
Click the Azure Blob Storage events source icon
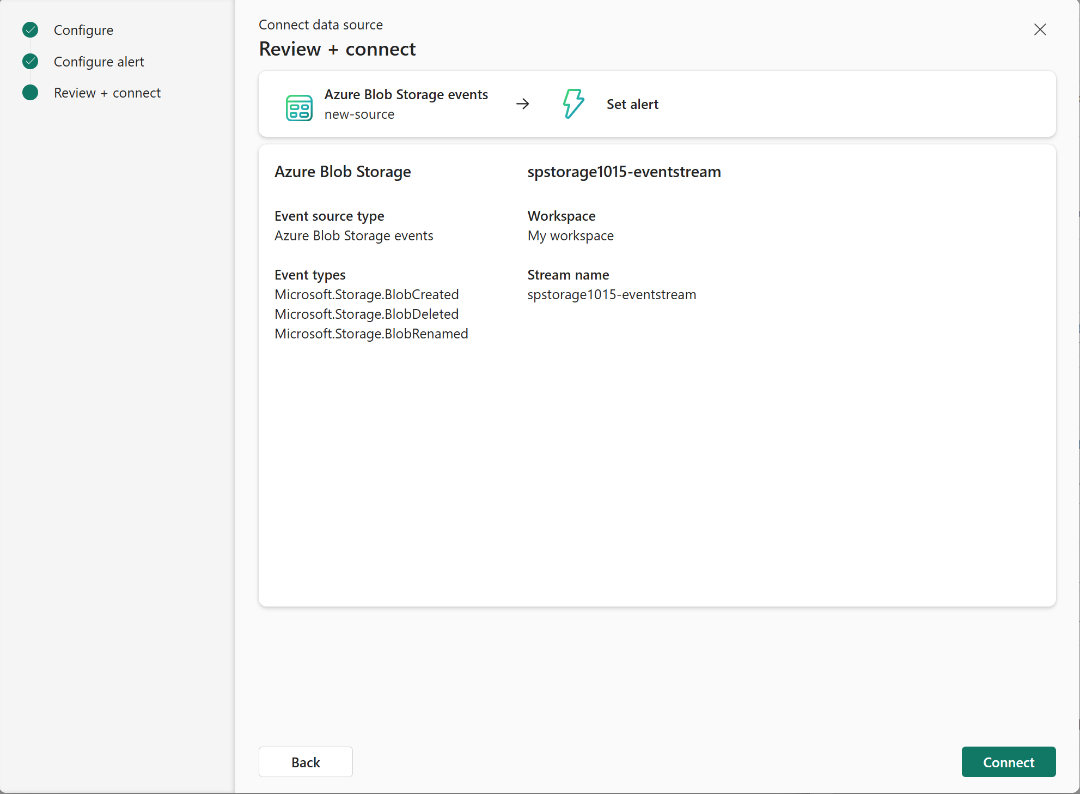point(299,107)
